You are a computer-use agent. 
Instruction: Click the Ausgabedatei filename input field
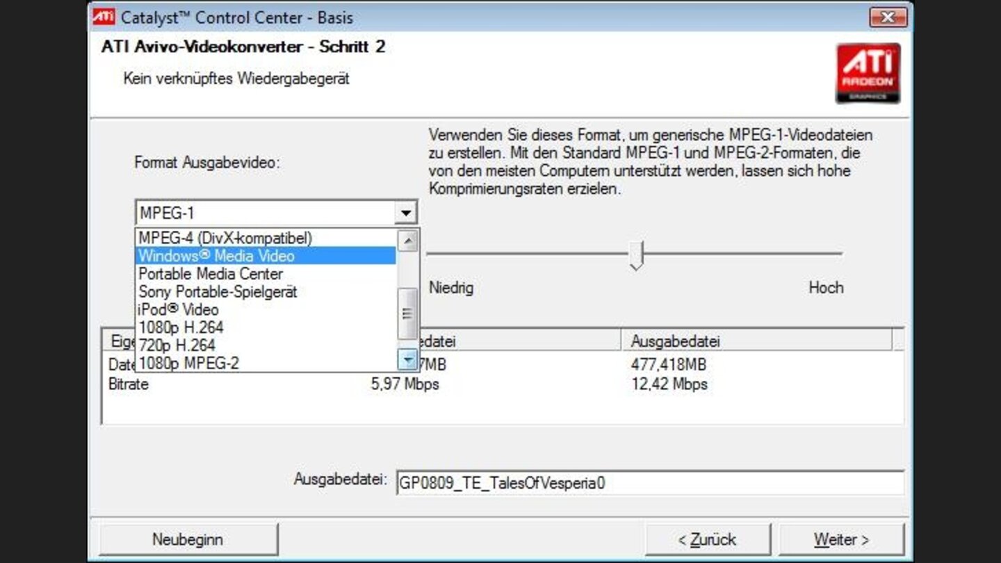[x=650, y=482]
